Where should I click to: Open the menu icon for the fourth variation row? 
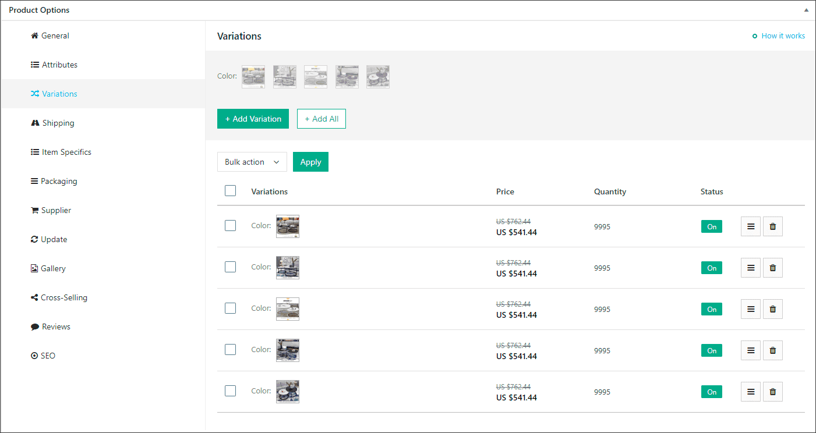(751, 350)
